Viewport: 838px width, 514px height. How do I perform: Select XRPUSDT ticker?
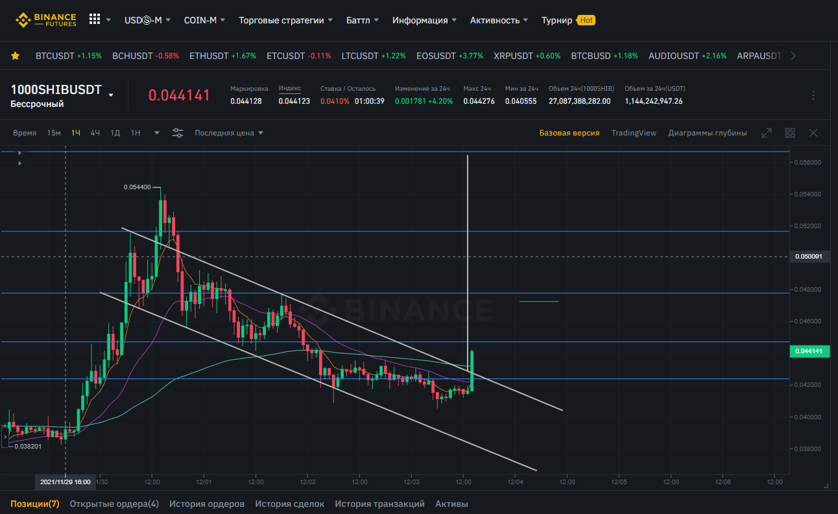tap(527, 56)
